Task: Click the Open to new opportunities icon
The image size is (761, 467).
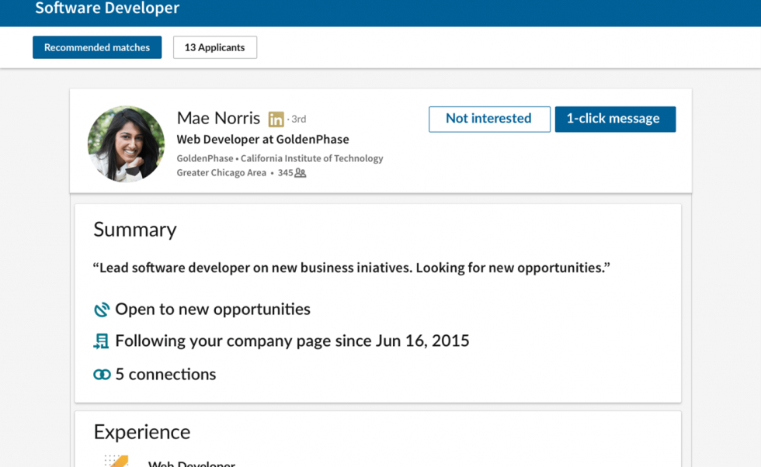Action: (x=102, y=310)
